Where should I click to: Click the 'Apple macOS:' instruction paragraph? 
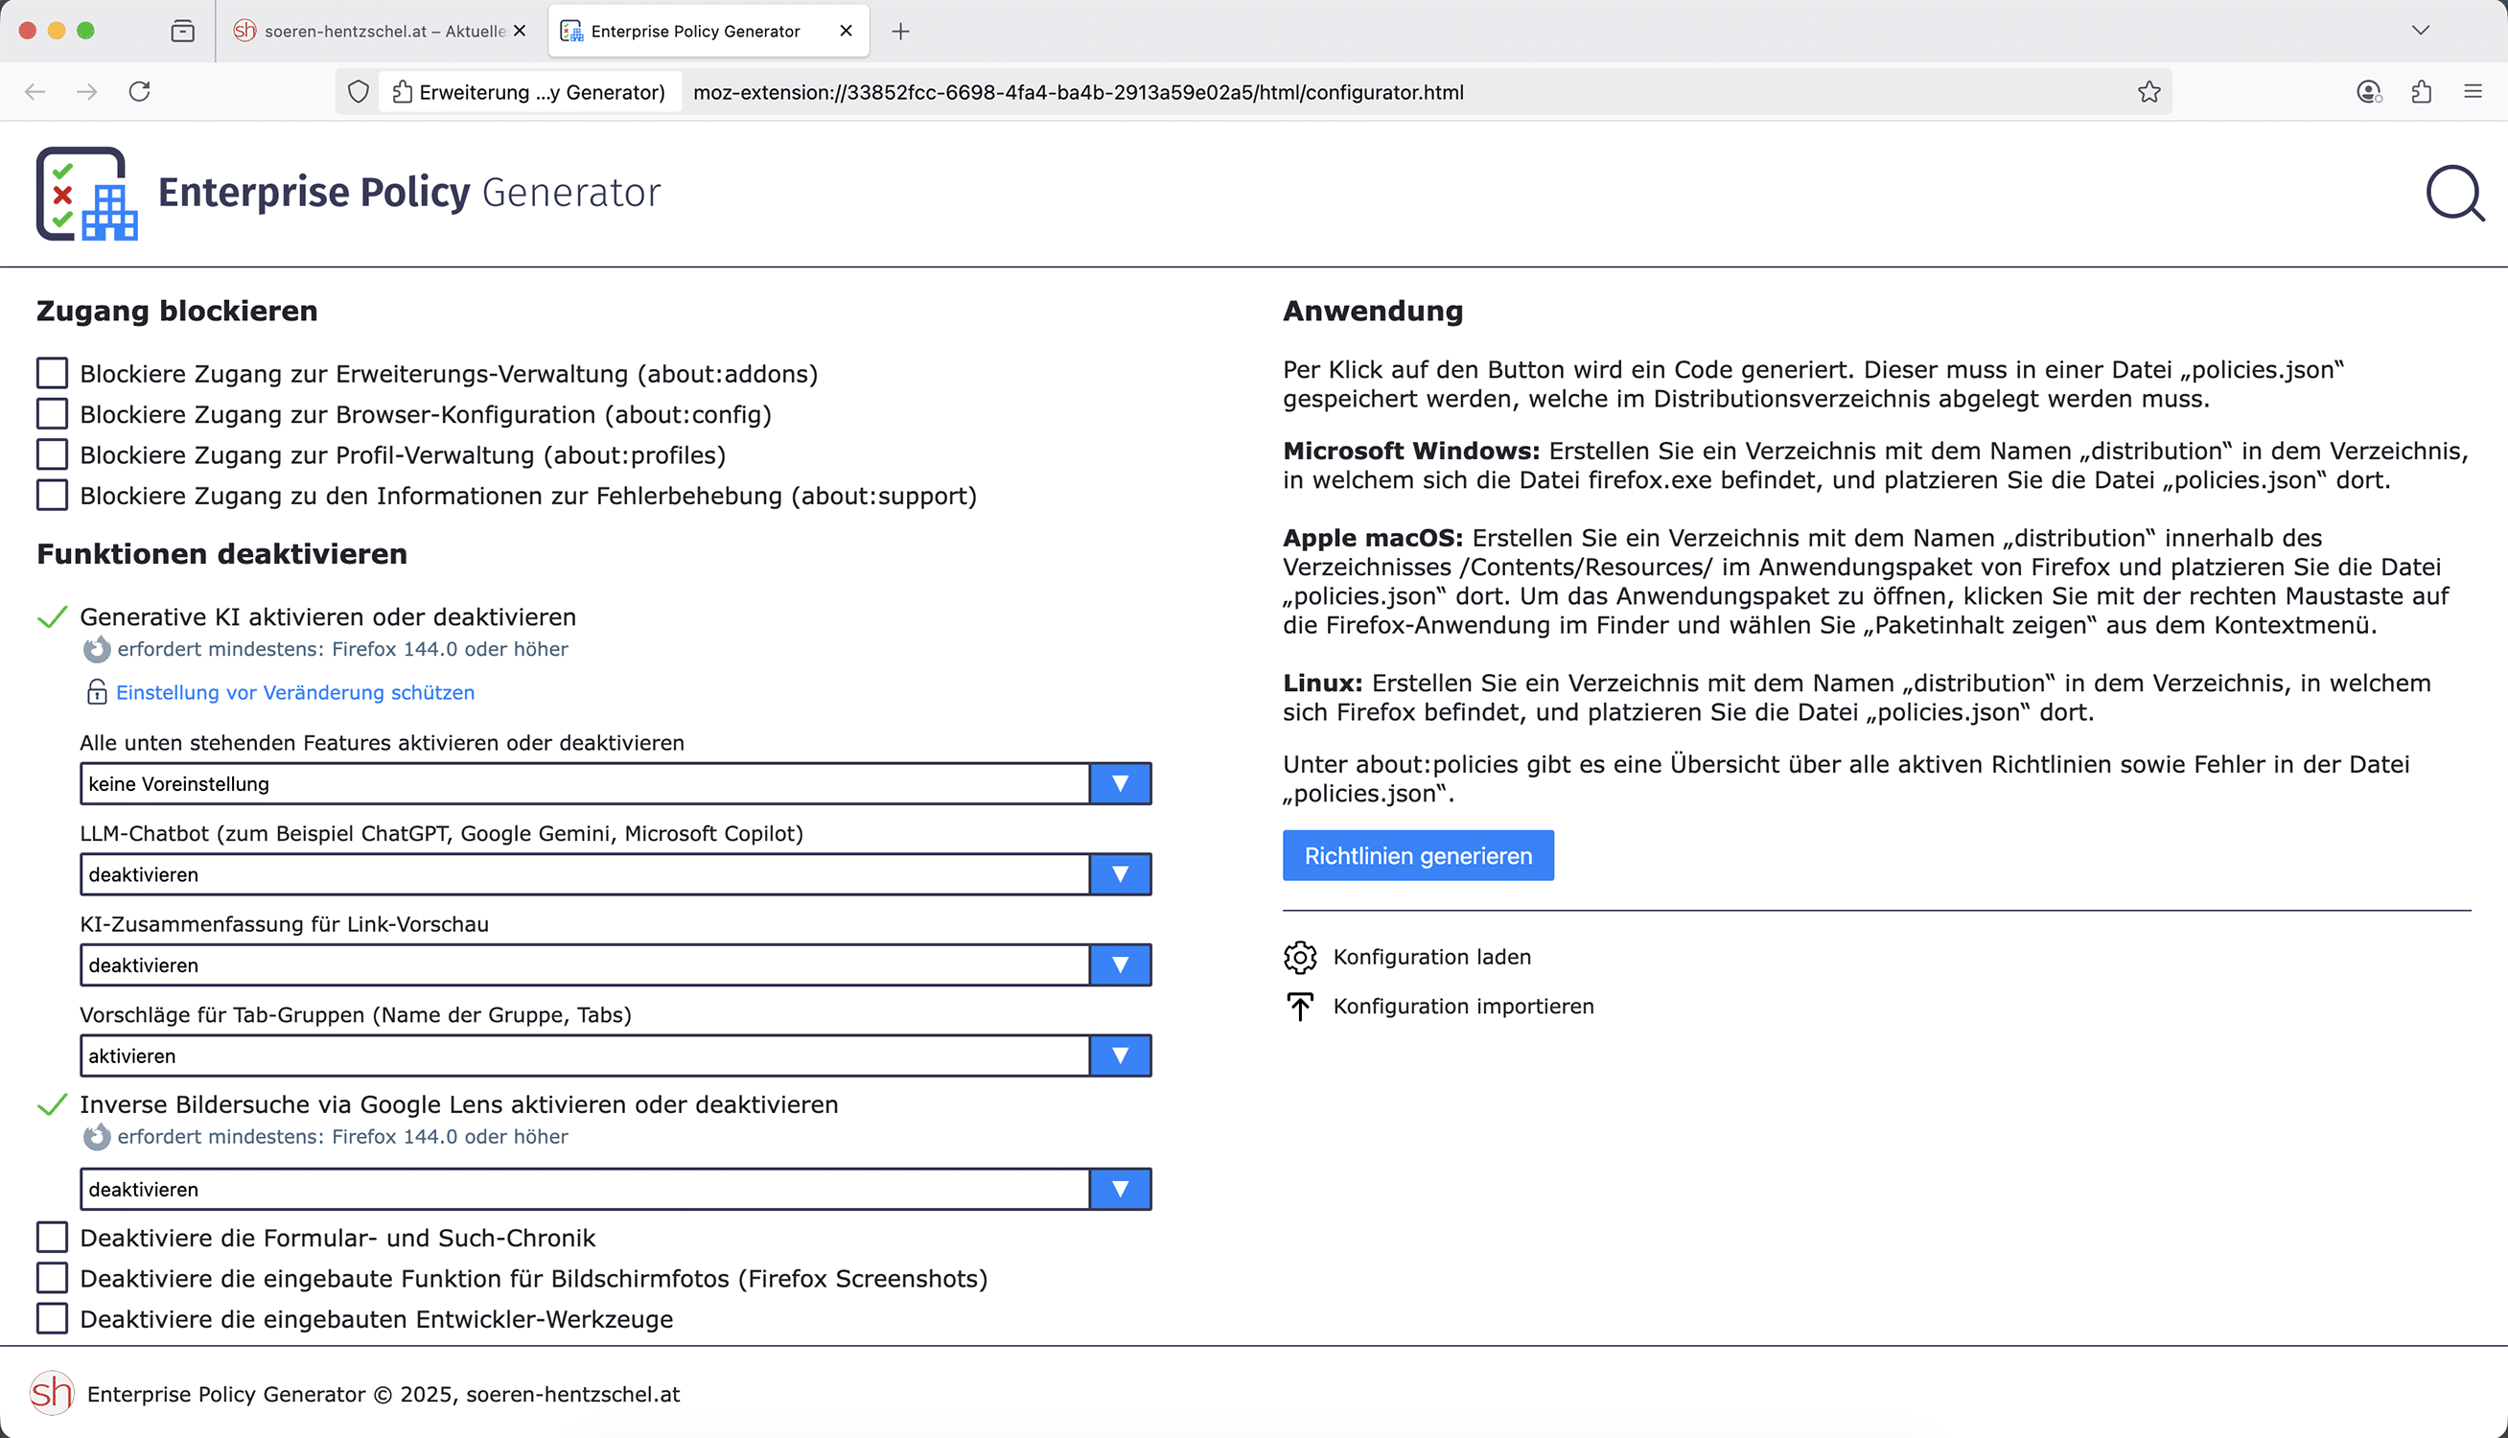(x=1866, y=582)
